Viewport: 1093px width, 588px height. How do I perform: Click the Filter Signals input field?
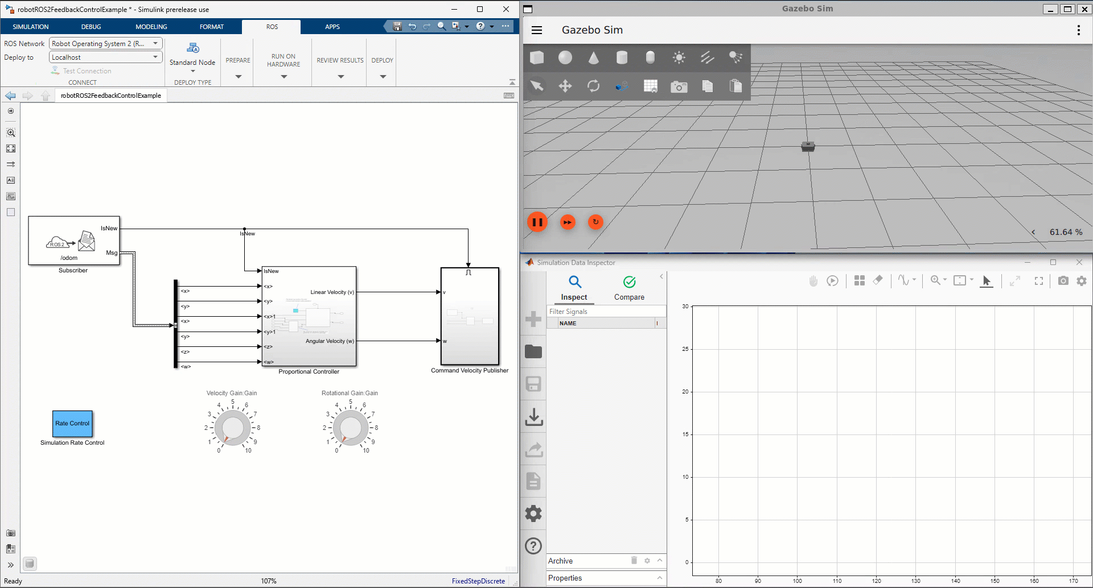click(606, 312)
